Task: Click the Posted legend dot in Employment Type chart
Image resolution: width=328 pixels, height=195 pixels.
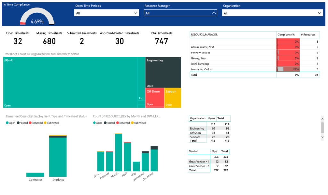Action: click(18, 123)
